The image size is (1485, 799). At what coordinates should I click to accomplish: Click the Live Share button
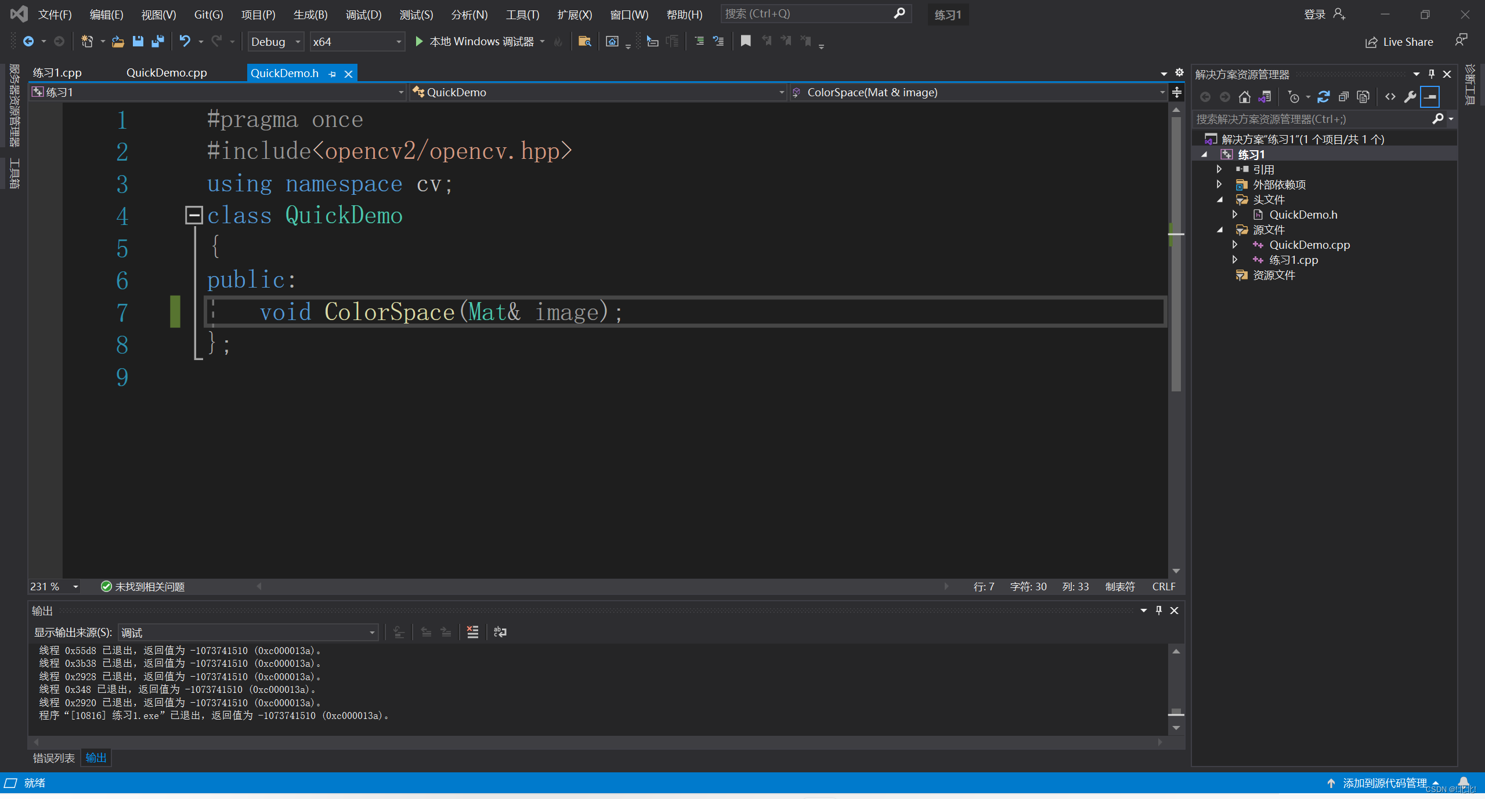pyautogui.click(x=1399, y=42)
